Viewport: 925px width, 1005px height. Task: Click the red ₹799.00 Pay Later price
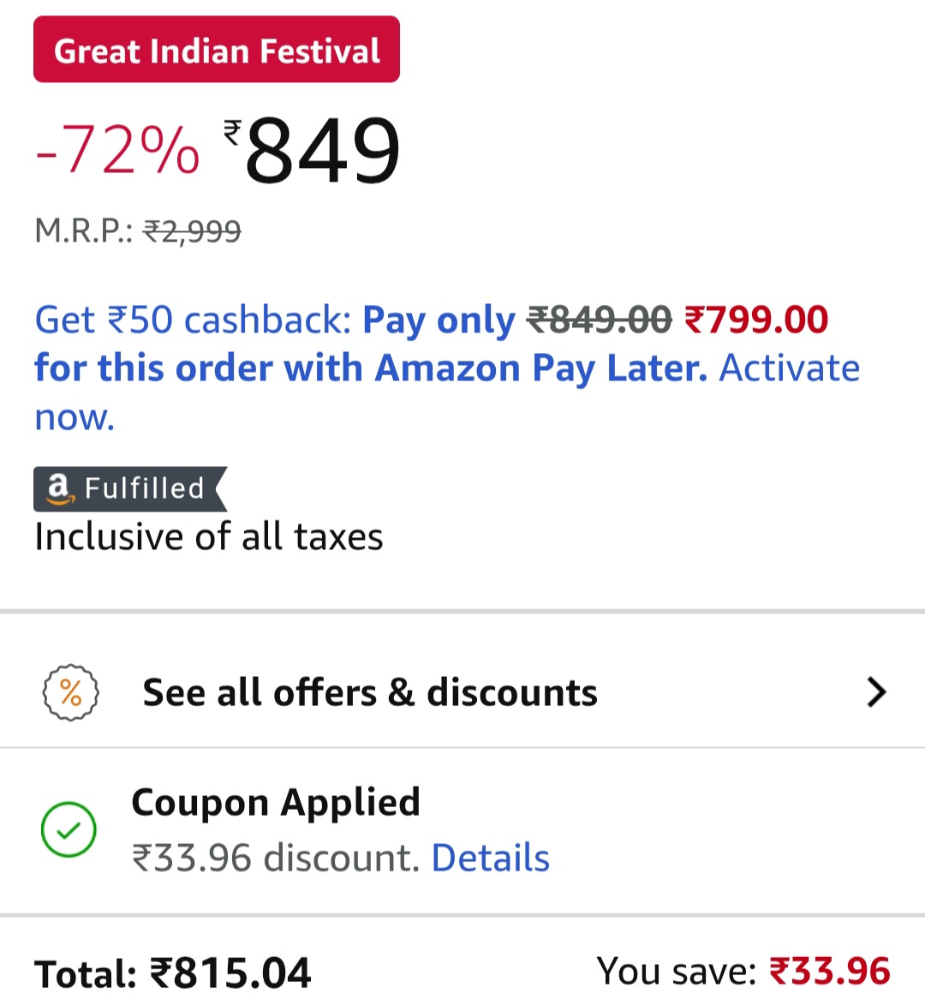pos(756,320)
